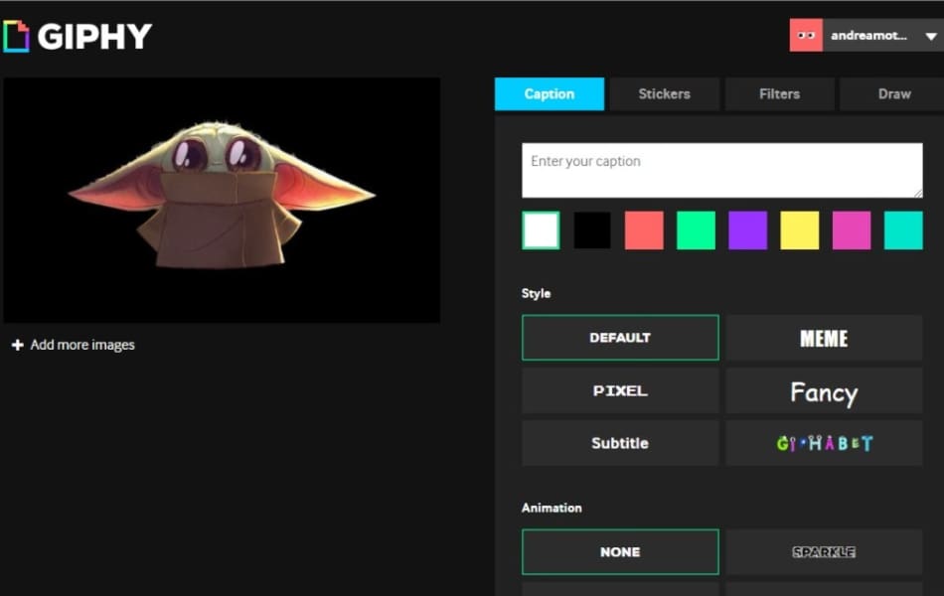
Task: Switch to the Stickers tab
Action: point(664,94)
